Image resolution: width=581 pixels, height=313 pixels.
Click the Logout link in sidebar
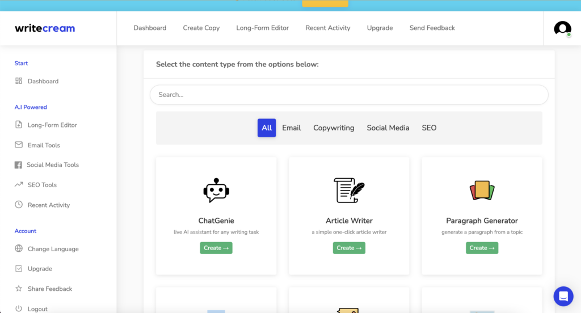pyautogui.click(x=37, y=309)
